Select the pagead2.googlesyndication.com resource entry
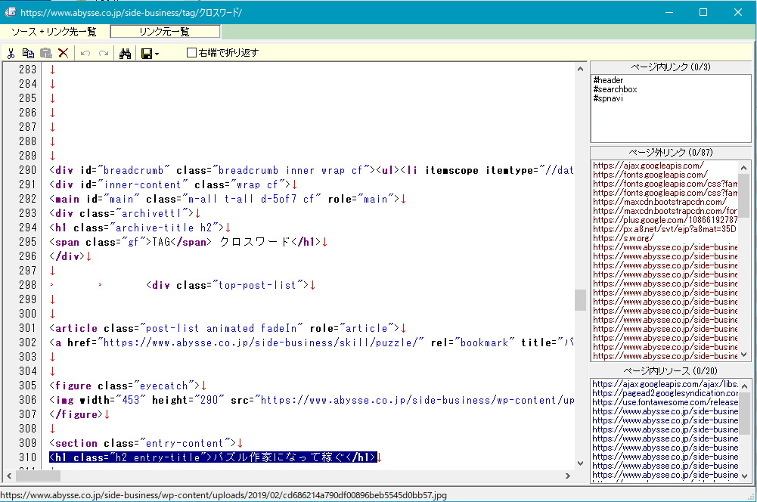 [664, 393]
